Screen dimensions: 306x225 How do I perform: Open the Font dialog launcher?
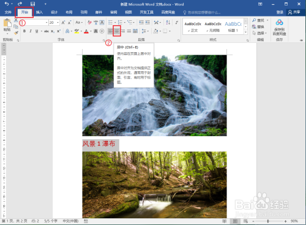(x=103, y=40)
